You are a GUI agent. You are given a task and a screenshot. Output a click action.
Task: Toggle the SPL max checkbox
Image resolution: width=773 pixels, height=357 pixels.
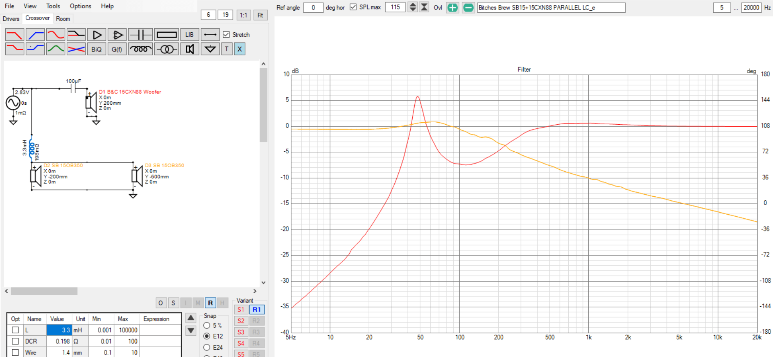tap(353, 7)
